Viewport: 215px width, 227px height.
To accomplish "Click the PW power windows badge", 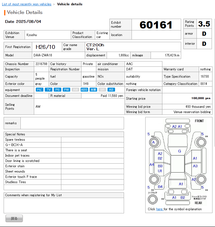I will [66, 90].
